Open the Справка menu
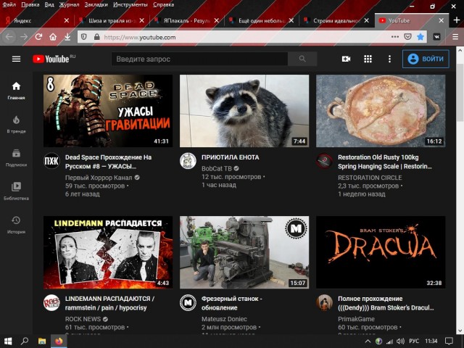464x348 pixels. [163, 4]
